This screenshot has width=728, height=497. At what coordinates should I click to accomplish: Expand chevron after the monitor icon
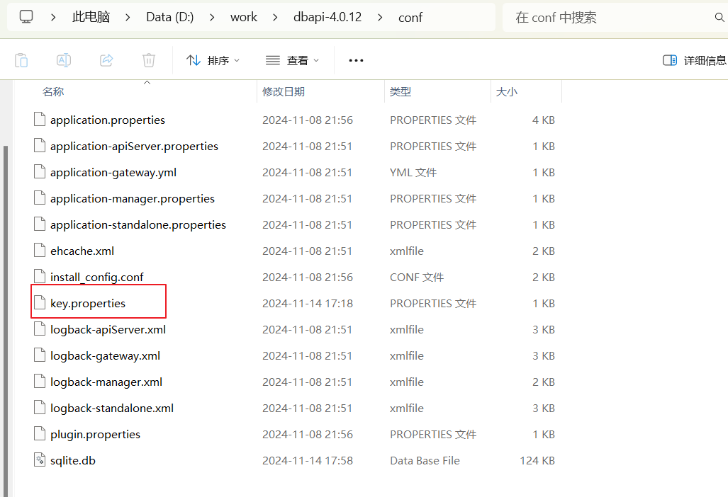point(53,18)
